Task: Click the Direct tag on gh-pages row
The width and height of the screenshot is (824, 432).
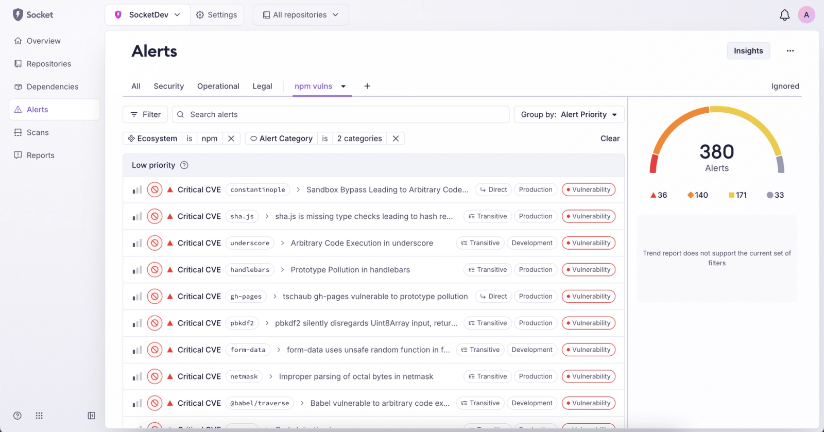Action: [x=493, y=297]
